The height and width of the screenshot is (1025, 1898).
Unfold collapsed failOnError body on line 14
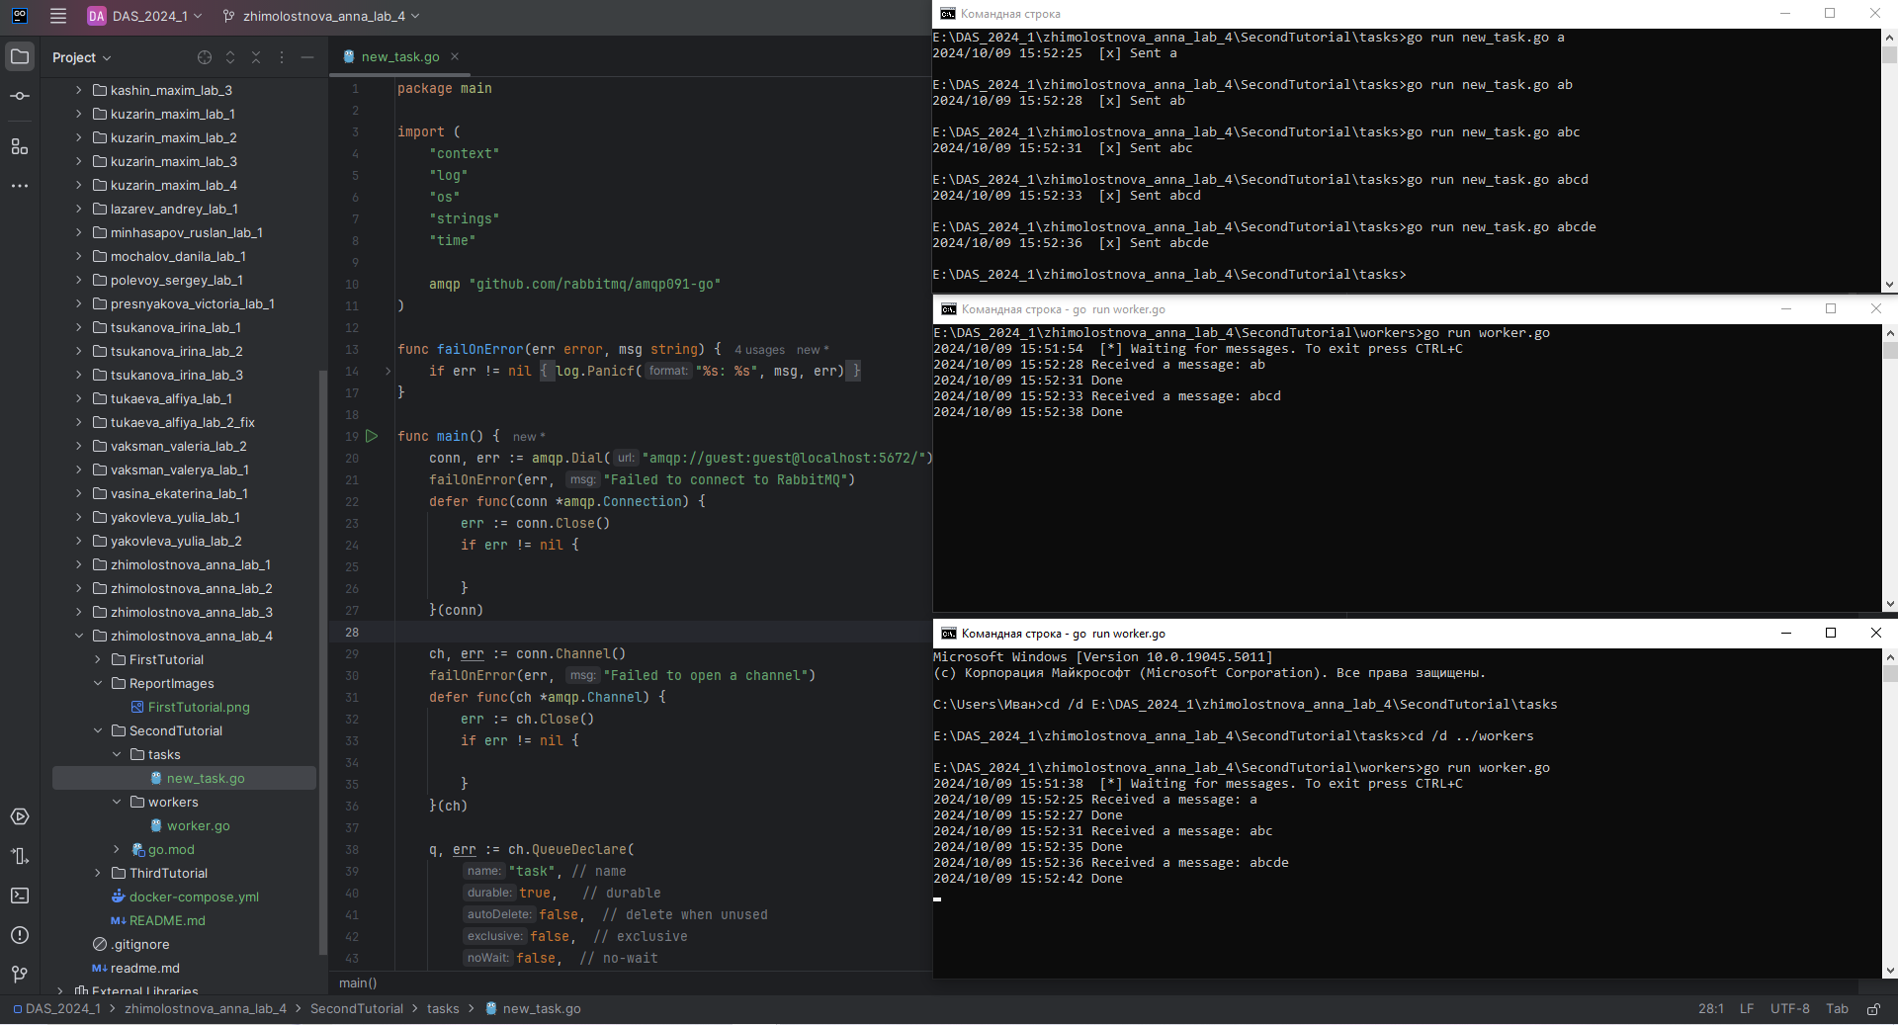pos(388,372)
